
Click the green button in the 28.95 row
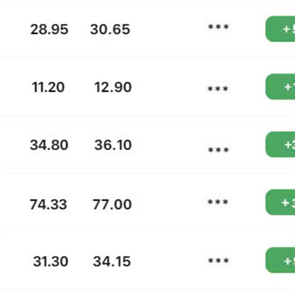[x=281, y=29]
